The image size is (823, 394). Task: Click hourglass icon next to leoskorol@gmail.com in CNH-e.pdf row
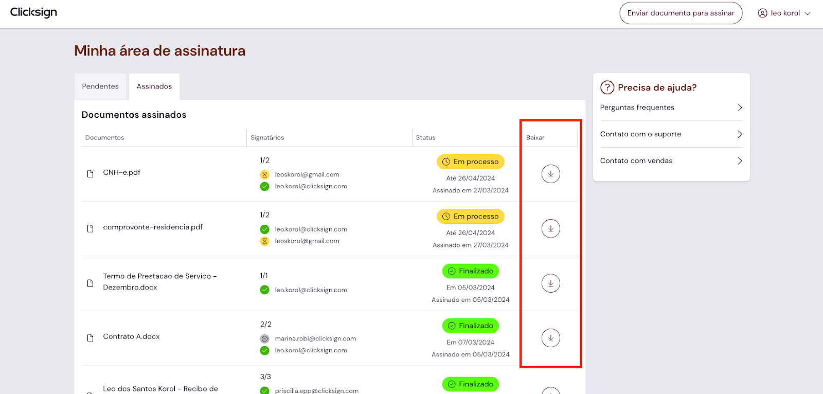(x=264, y=175)
